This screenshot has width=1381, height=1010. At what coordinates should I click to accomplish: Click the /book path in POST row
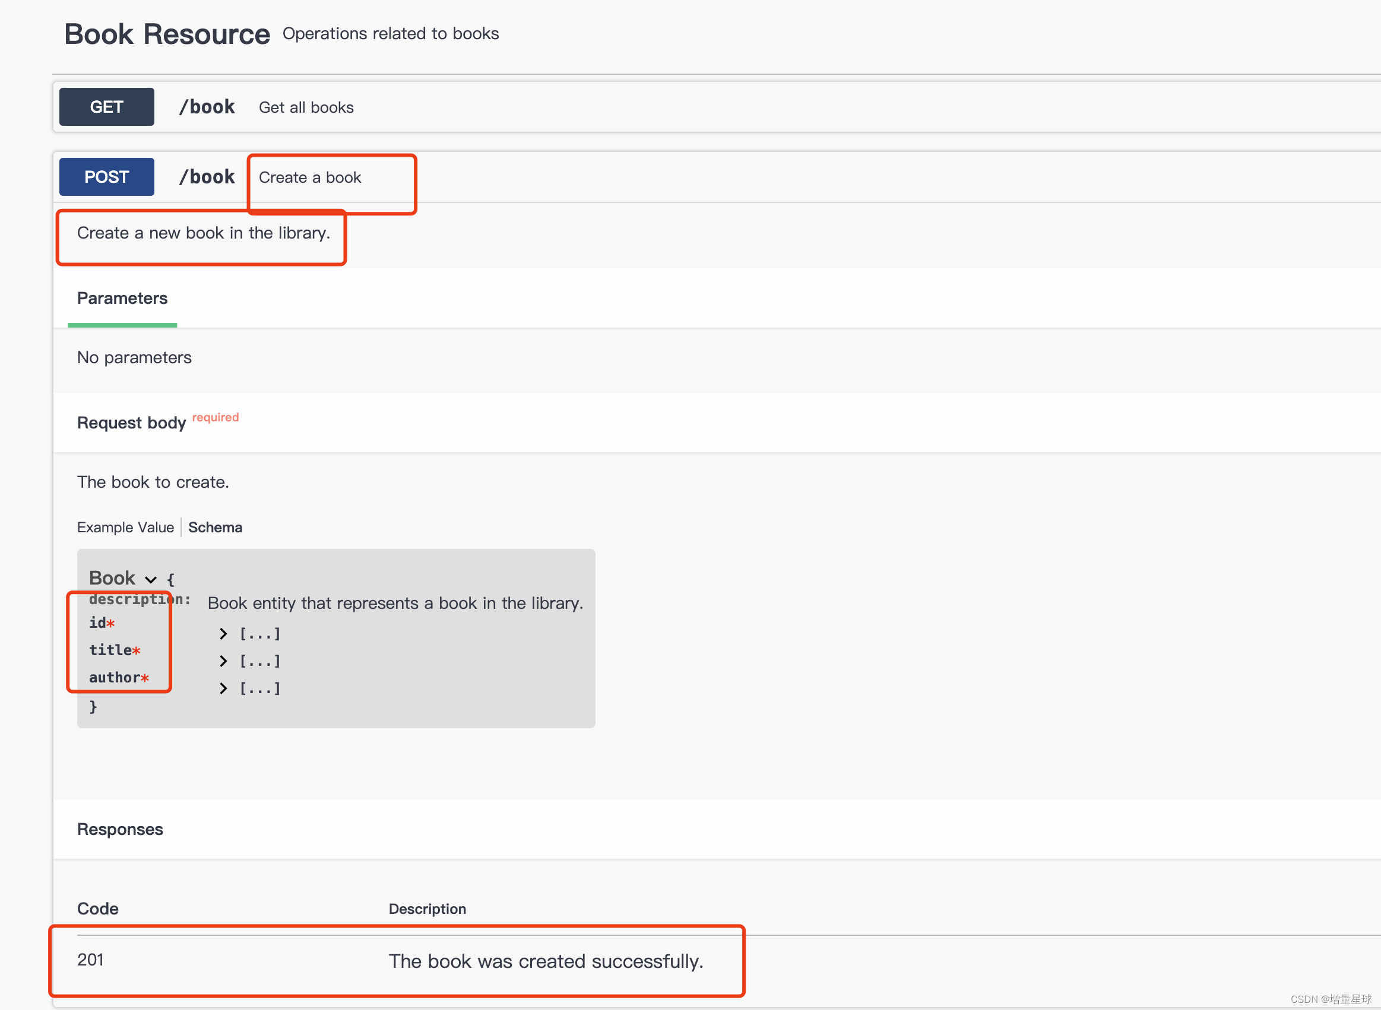pyautogui.click(x=207, y=177)
